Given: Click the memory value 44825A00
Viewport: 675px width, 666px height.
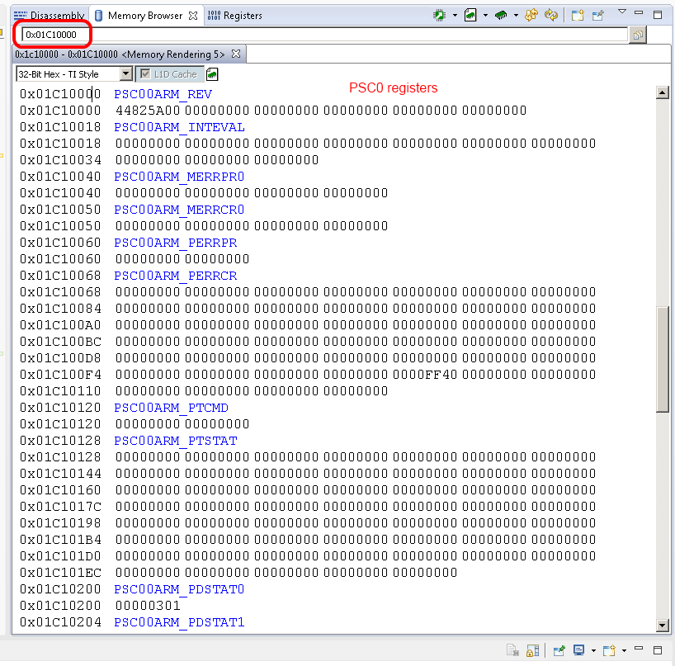Looking at the screenshot, I should click(x=148, y=111).
